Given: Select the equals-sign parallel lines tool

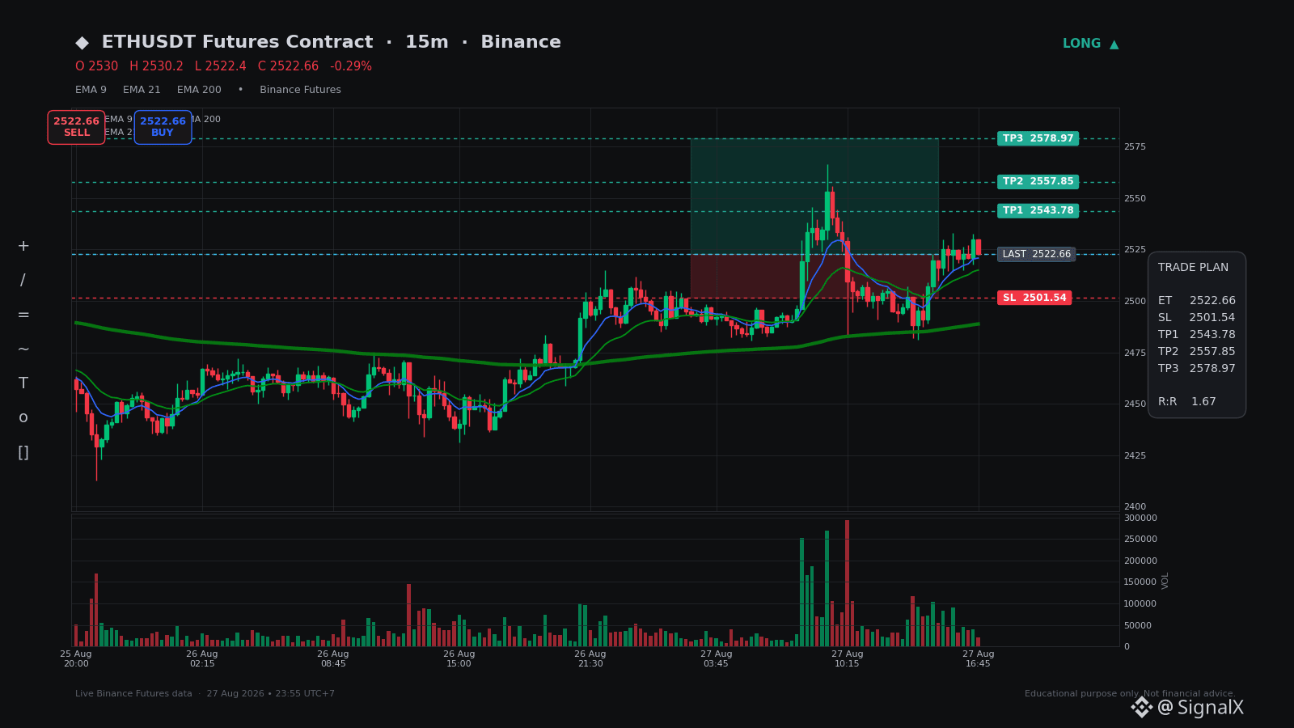Looking at the screenshot, I should (23, 315).
